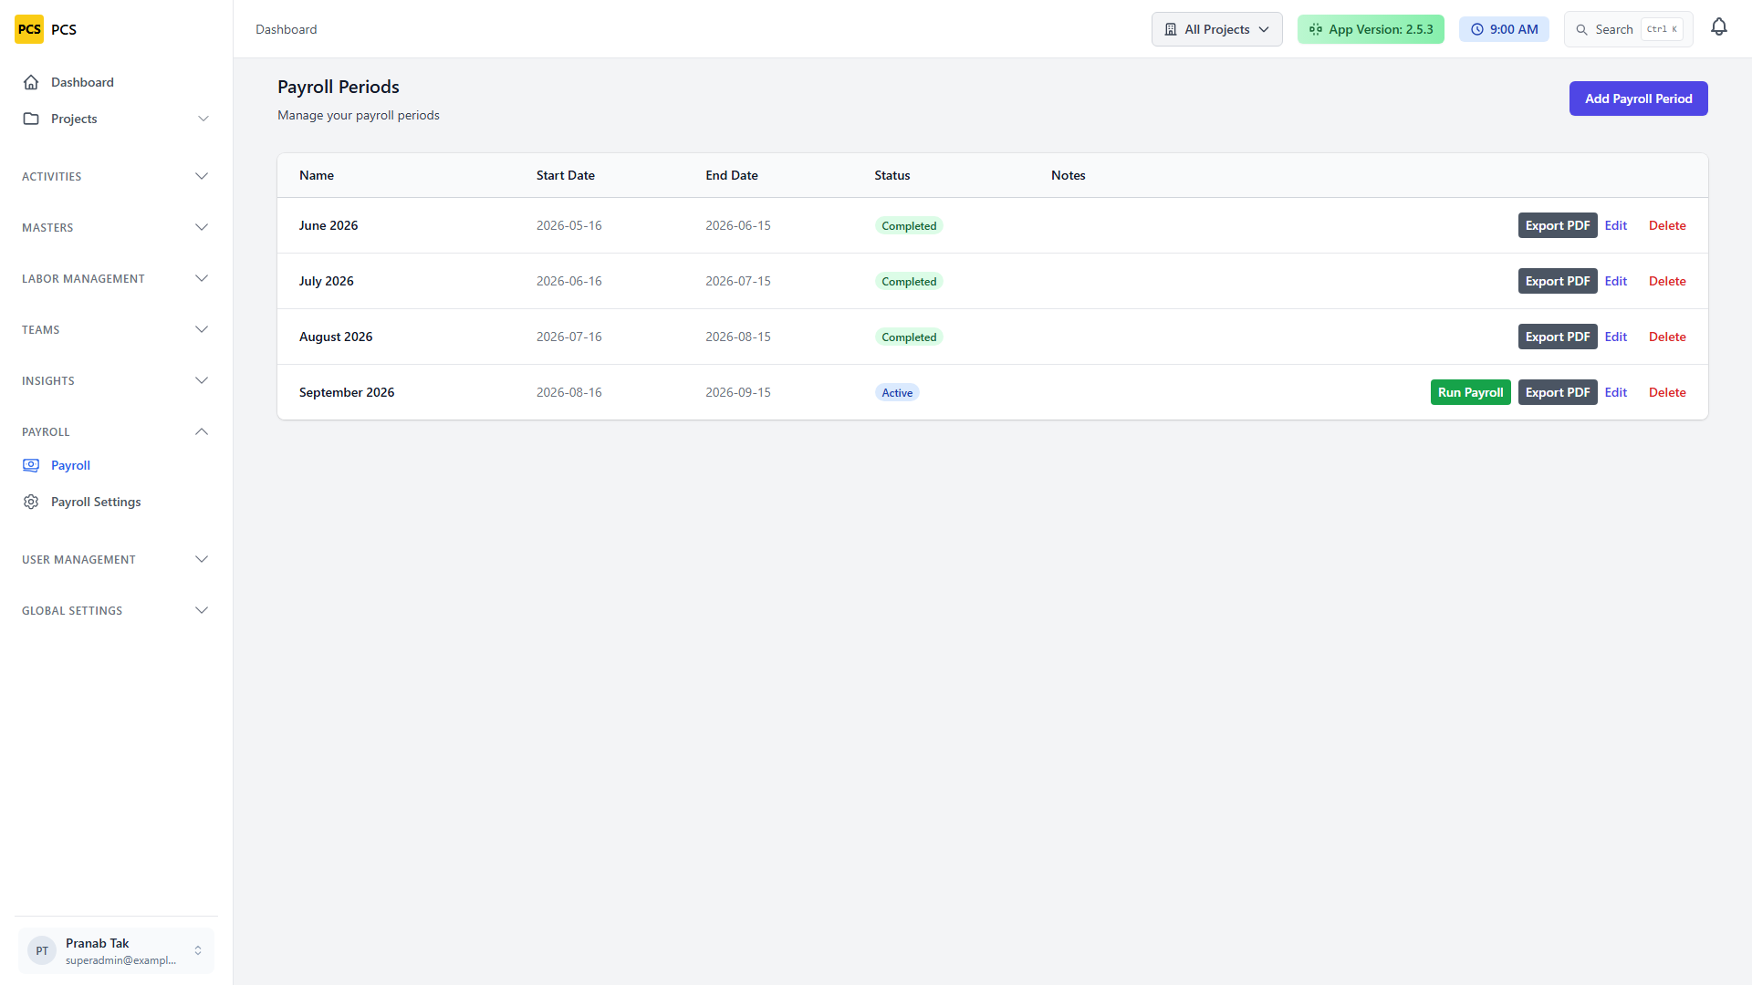Click the Payroll Settings gear icon
This screenshot has height=985, width=1752.
point(31,502)
